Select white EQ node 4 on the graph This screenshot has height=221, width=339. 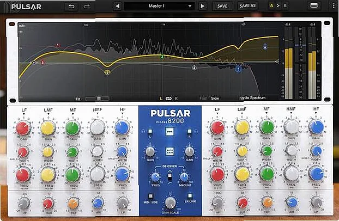click(194, 68)
